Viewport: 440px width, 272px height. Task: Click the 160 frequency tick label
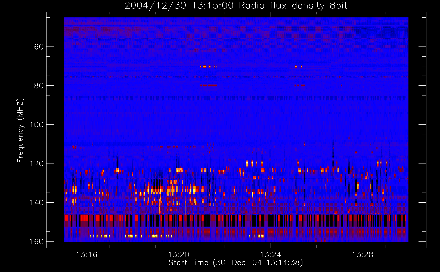point(36,242)
